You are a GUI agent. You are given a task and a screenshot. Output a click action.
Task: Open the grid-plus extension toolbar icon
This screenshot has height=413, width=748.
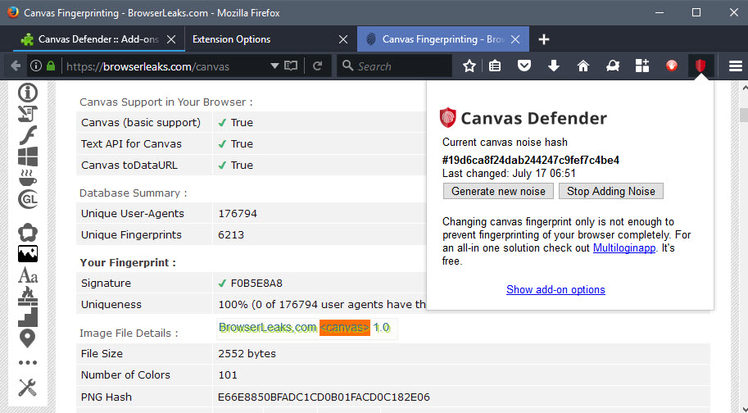(642, 66)
